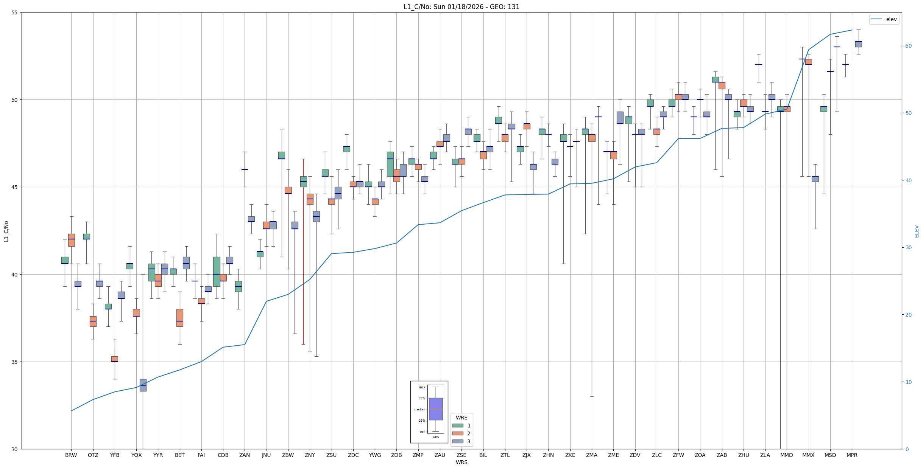Click the ZMA station tick label

592,455
